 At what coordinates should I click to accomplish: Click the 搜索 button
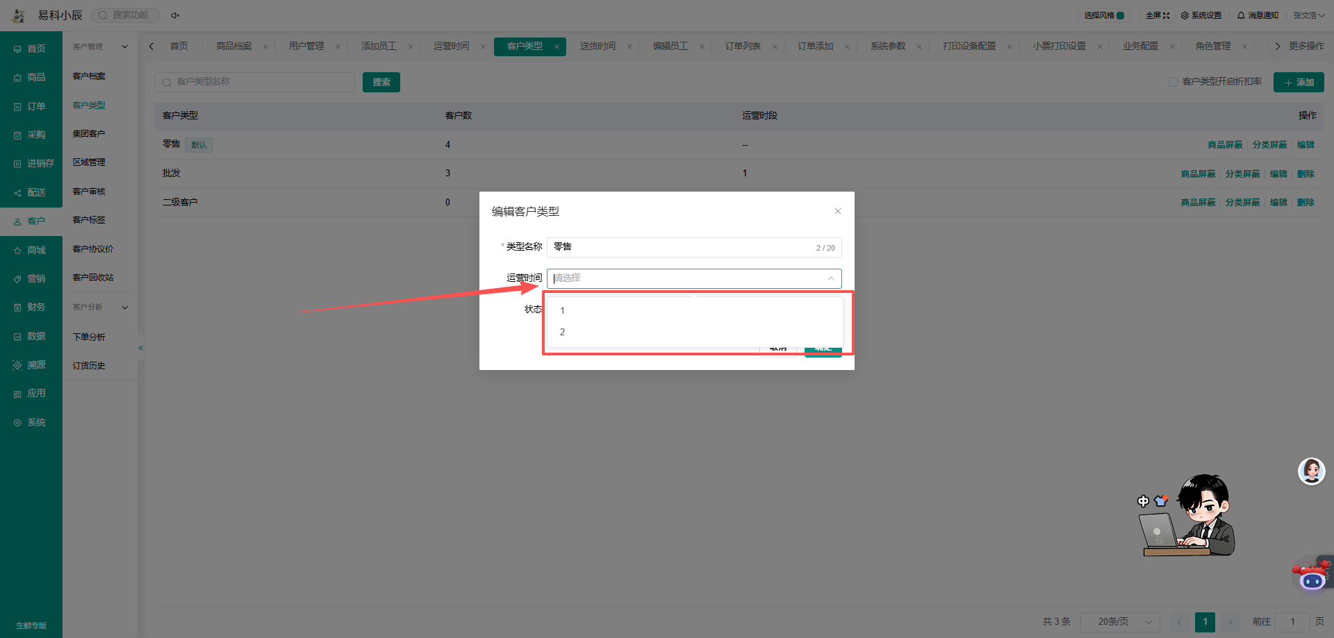coord(381,82)
